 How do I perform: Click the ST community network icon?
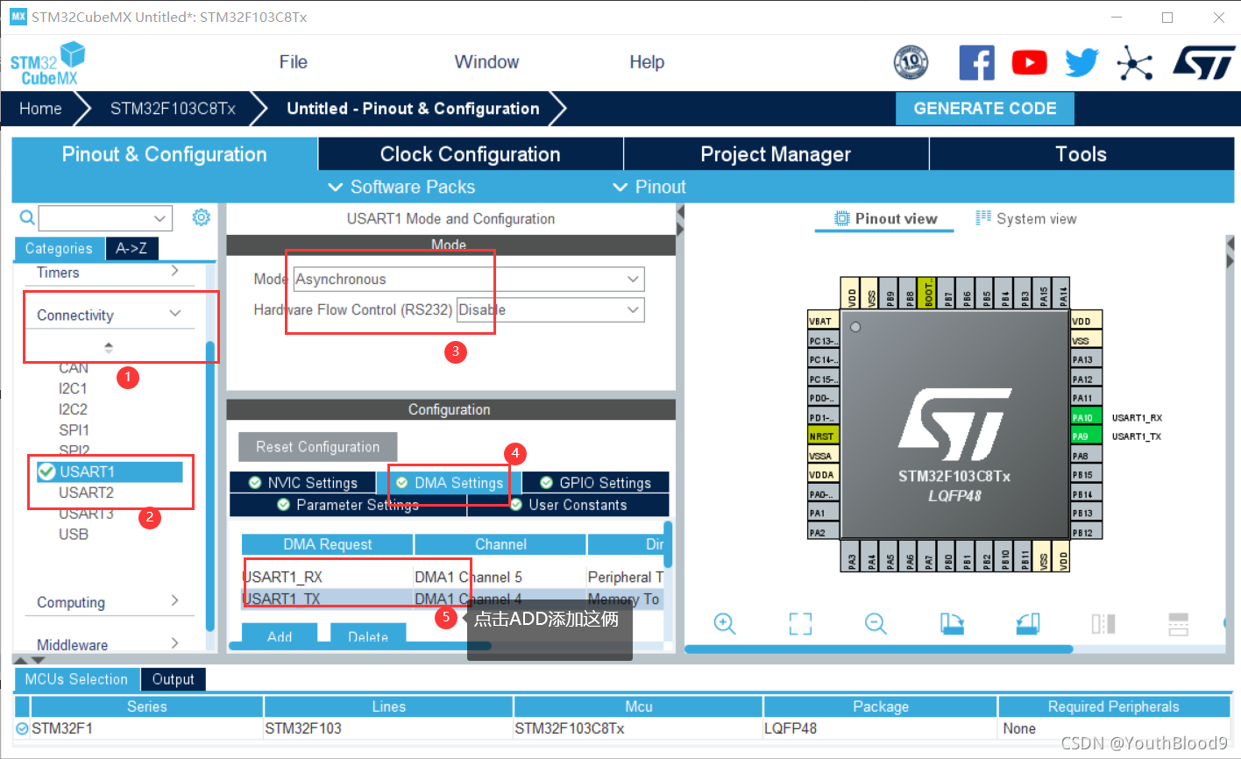coord(1134,63)
